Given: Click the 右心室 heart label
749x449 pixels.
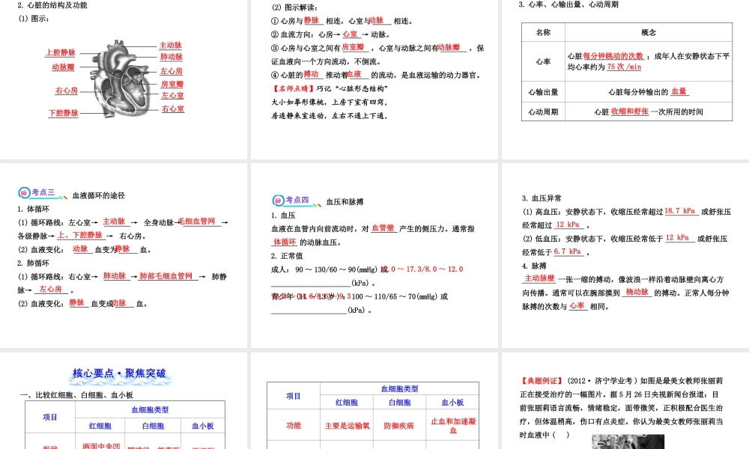Looking at the screenshot, I should [173, 109].
